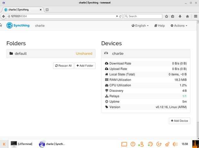
Task: Select the charlie | Syncthing browser tab
Action: click(22, 10)
